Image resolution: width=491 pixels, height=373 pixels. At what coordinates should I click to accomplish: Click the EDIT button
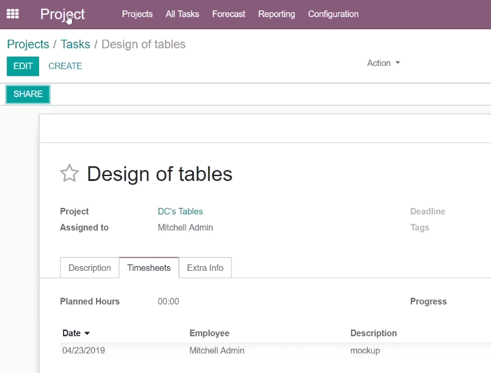click(x=23, y=66)
